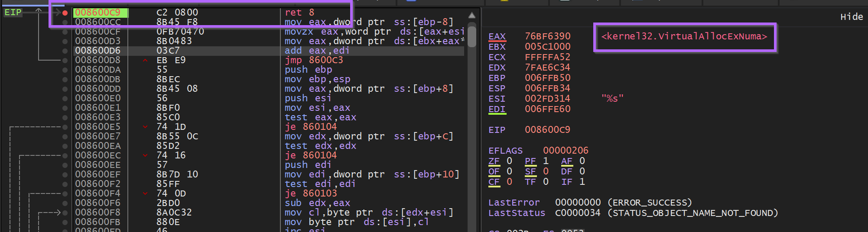Select the "mov ebp,esp" instruction
This screenshot has height=232, width=868.
317,79
